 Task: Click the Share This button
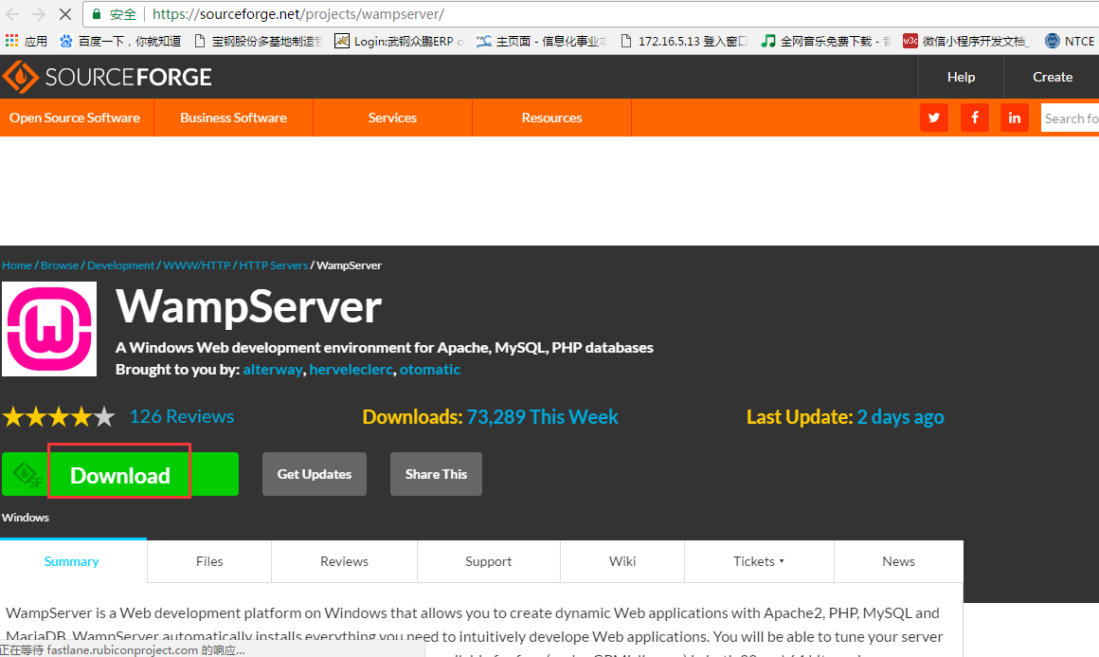coord(436,474)
